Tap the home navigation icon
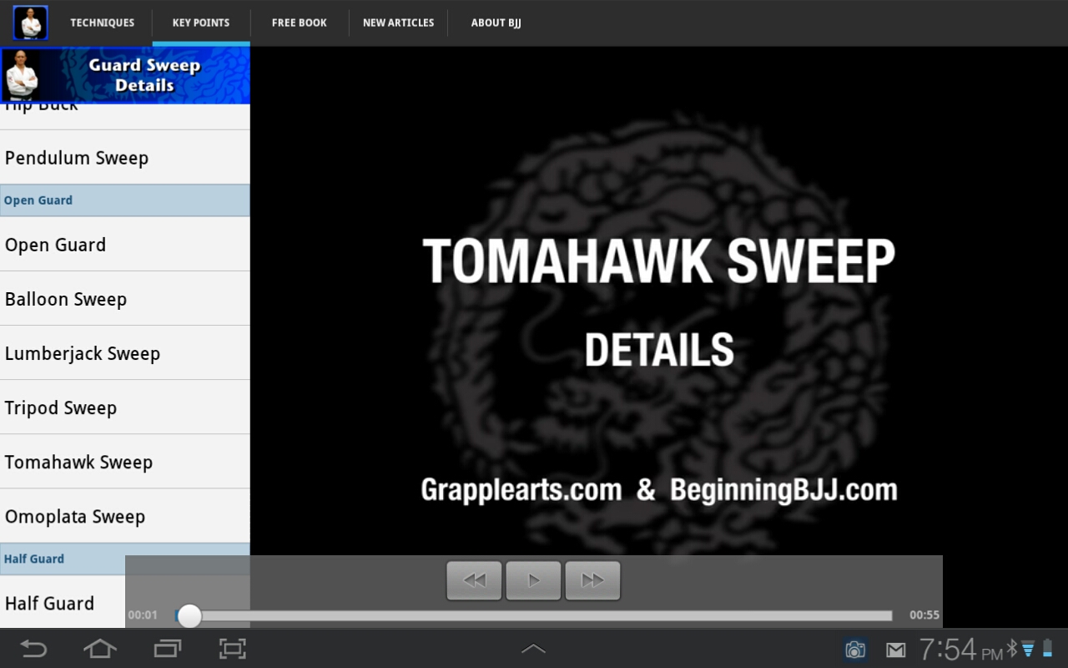This screenshot has width=1068, height=668. coord(99,649)
